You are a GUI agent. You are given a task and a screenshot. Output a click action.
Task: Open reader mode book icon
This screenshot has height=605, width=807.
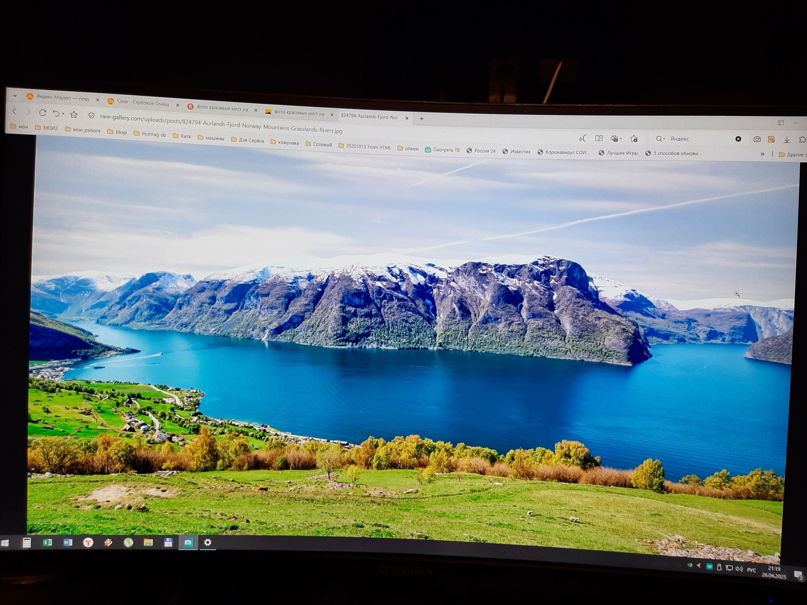[599, 138]
